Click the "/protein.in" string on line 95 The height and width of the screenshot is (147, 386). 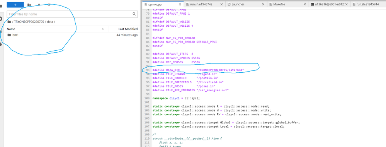click(x=207, y=78)
